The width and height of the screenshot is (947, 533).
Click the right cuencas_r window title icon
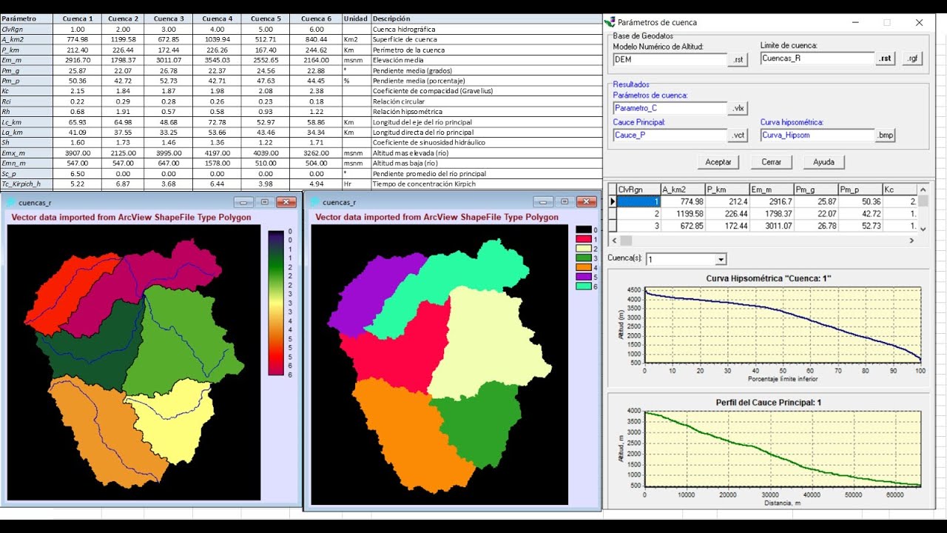coord(315,202)
